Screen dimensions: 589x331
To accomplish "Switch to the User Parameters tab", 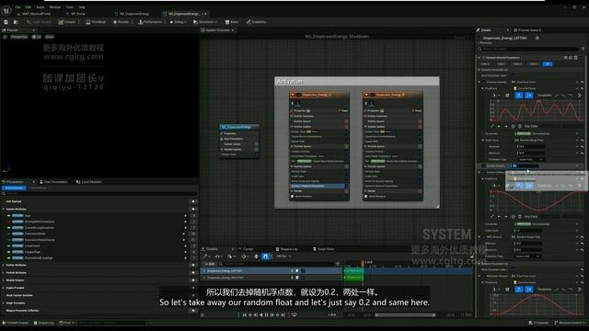I will (53, 182).
